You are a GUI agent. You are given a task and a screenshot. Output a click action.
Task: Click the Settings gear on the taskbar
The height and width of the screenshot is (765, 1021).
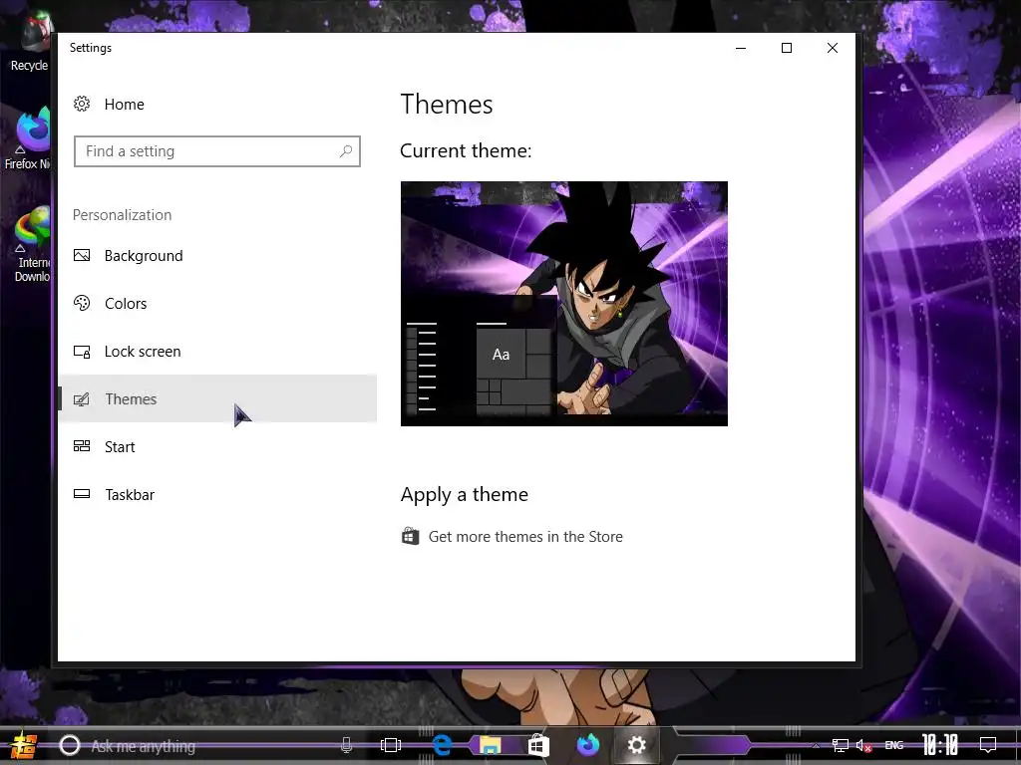(637, 745)
